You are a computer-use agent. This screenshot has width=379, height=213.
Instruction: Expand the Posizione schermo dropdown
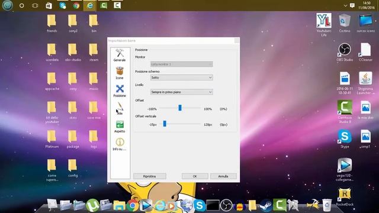click(182, 78)
